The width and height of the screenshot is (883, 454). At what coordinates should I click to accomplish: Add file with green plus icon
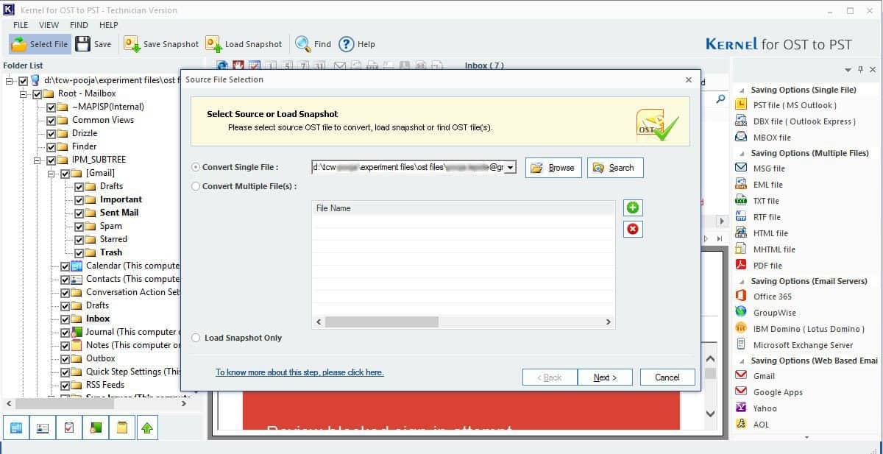(x=633, y=208)
